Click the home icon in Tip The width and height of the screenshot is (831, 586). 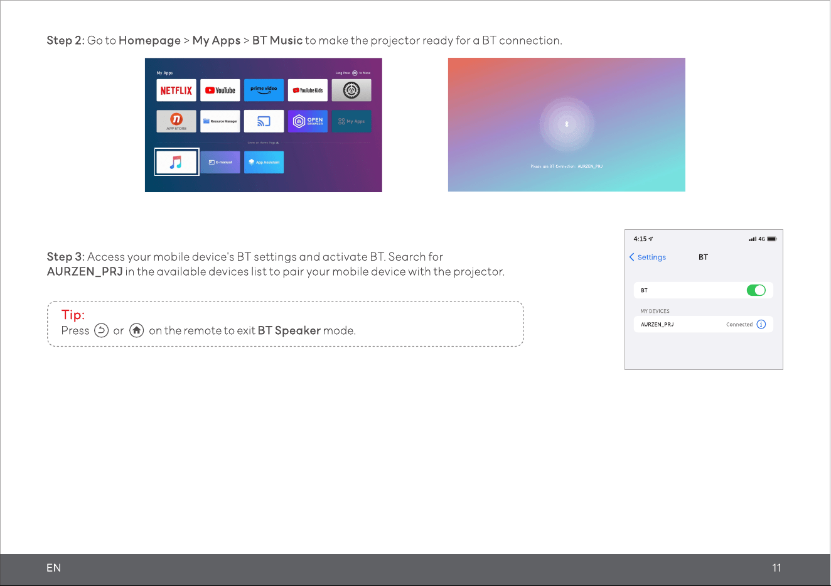[137, 330]
